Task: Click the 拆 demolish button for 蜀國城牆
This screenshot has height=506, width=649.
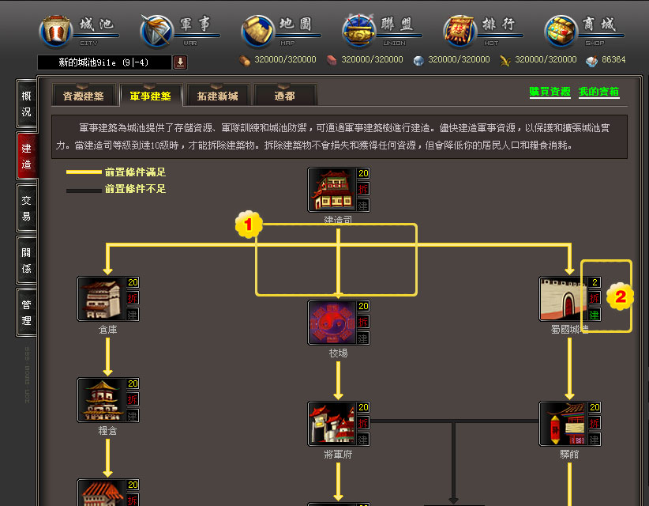Action: click(594, 298)
